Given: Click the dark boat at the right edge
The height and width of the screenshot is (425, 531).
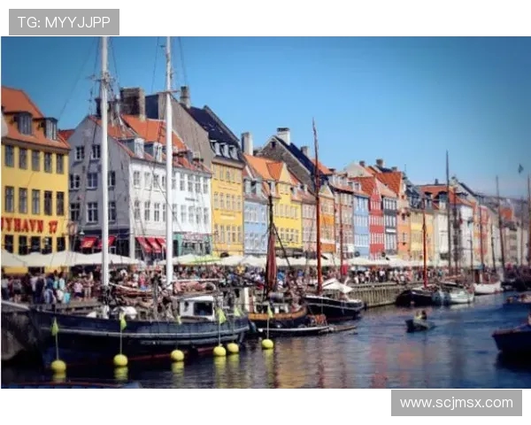Looking at the screenshot, I should (513, 339).
